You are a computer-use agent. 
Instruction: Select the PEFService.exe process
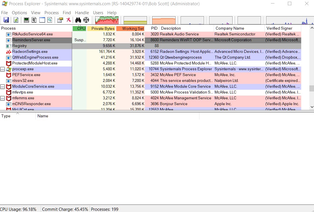click(151, 75)
